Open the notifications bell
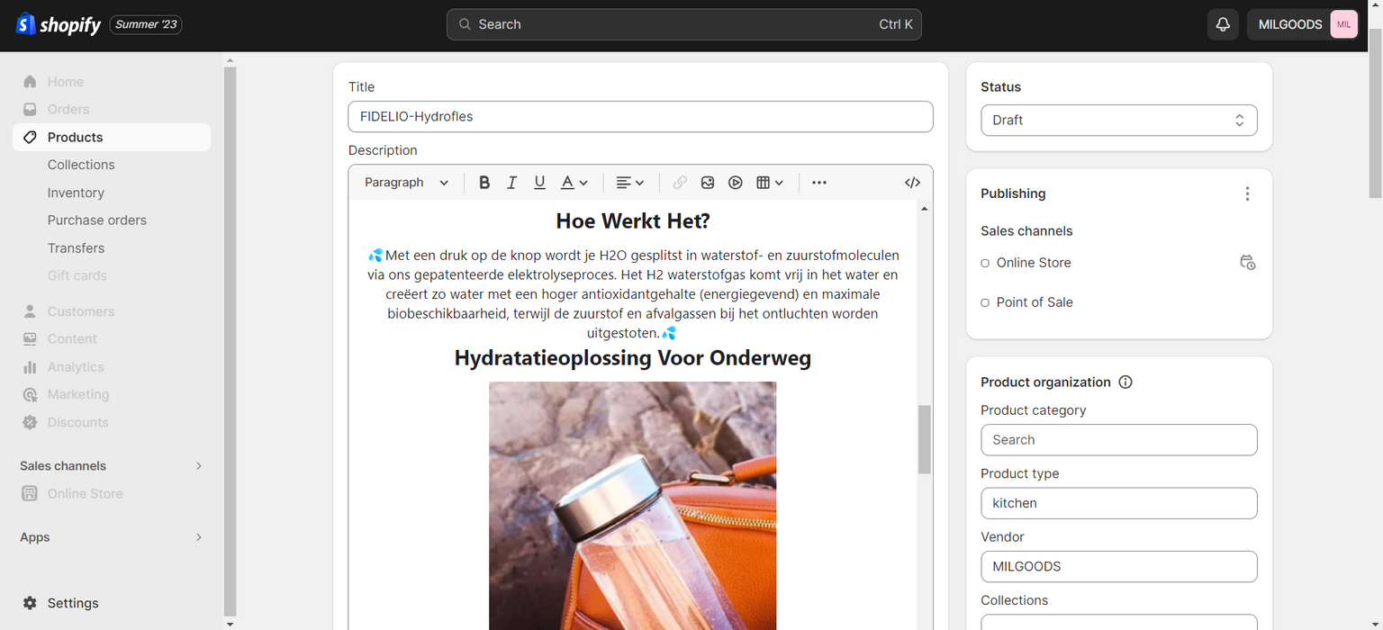Screen dimensions: 1383x630 click(1223, 24)
